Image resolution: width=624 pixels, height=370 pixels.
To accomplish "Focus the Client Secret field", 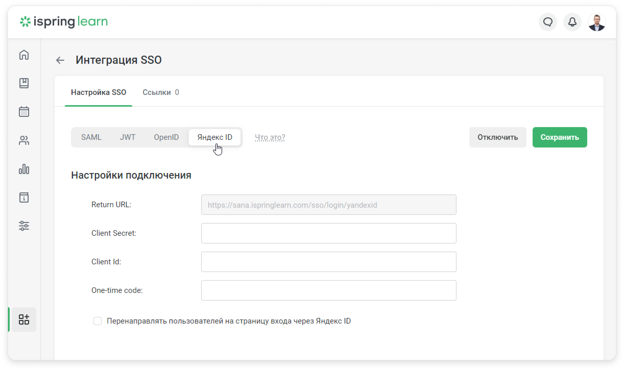I will [329, 233].
